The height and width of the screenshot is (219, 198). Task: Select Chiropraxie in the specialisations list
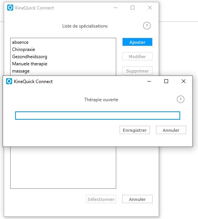tap(63, 49)
